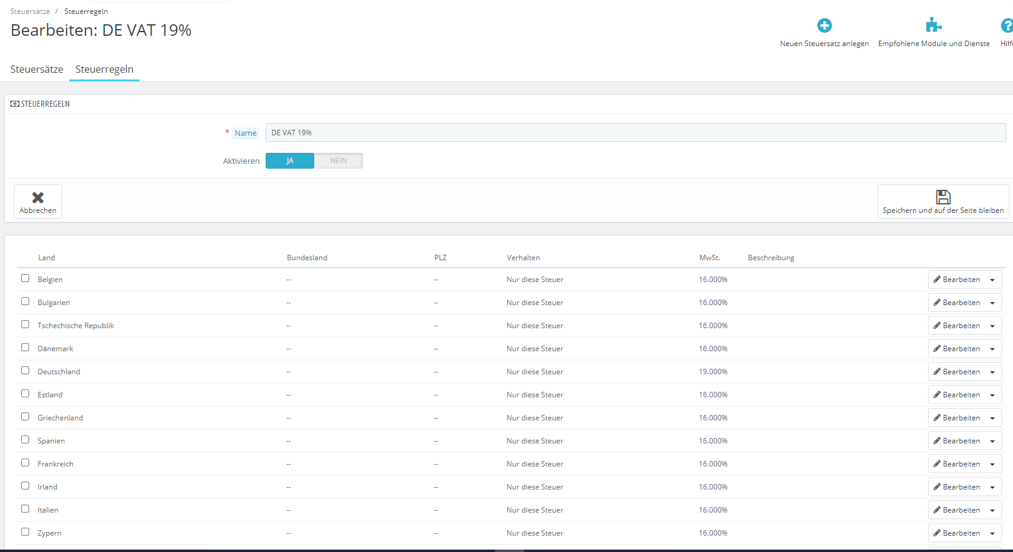Tick the checkbox for Zypern
This screenshot has width=1013, height=552.
click(x=25, y=532)
